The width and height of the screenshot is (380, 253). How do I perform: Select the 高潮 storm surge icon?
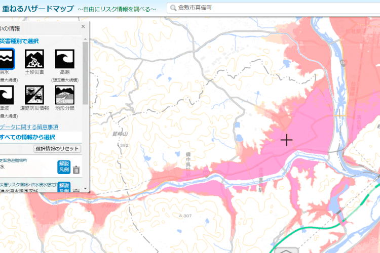65,59
